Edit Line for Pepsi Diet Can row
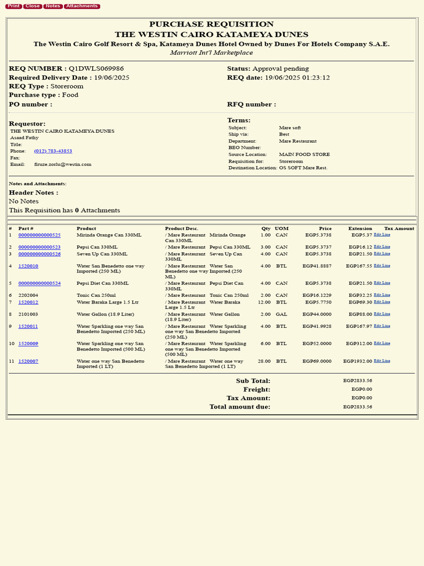This screenshot has height=566, width=424. (382, 283)
